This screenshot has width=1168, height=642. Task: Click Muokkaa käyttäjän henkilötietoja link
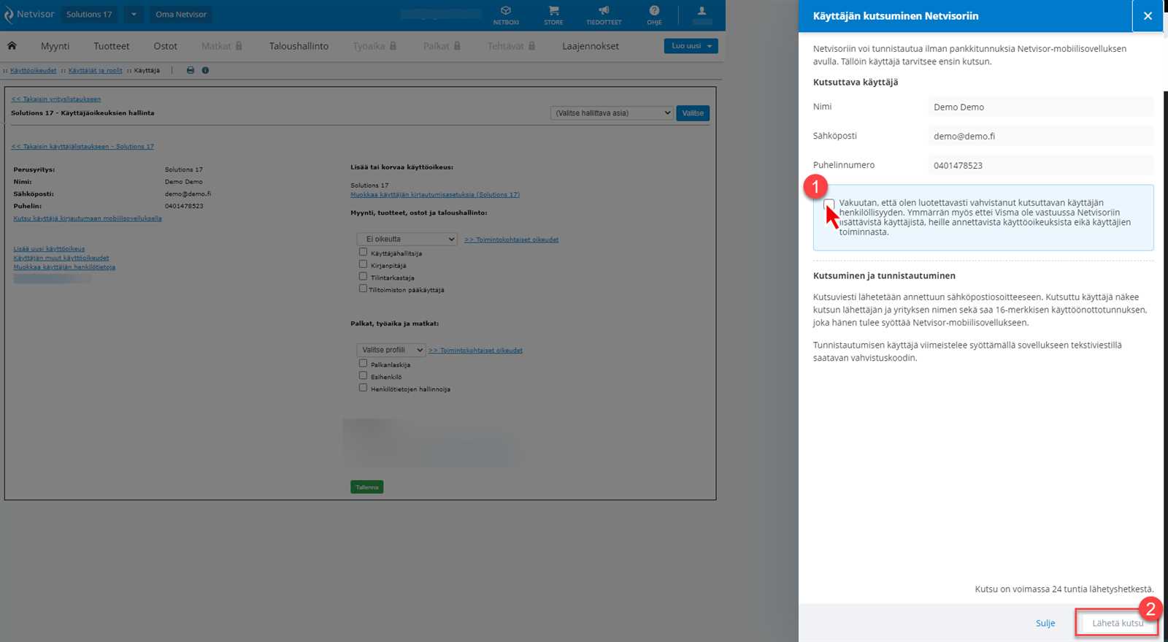64,267
